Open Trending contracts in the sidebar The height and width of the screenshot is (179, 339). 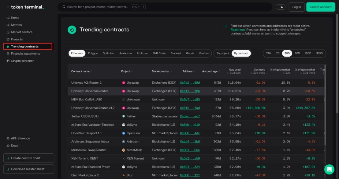28,47
